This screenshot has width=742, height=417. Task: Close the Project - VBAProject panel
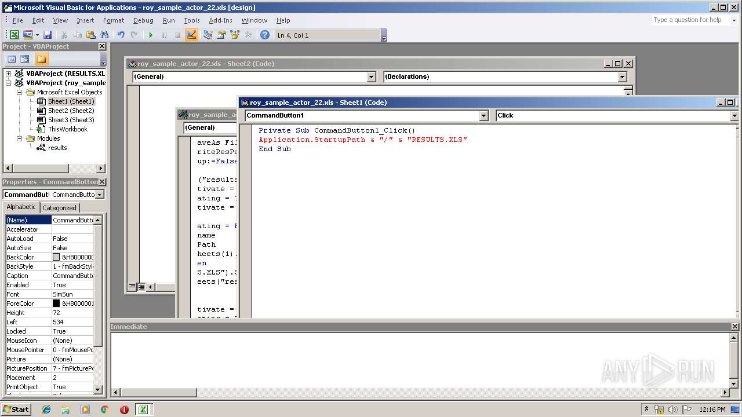102,46
